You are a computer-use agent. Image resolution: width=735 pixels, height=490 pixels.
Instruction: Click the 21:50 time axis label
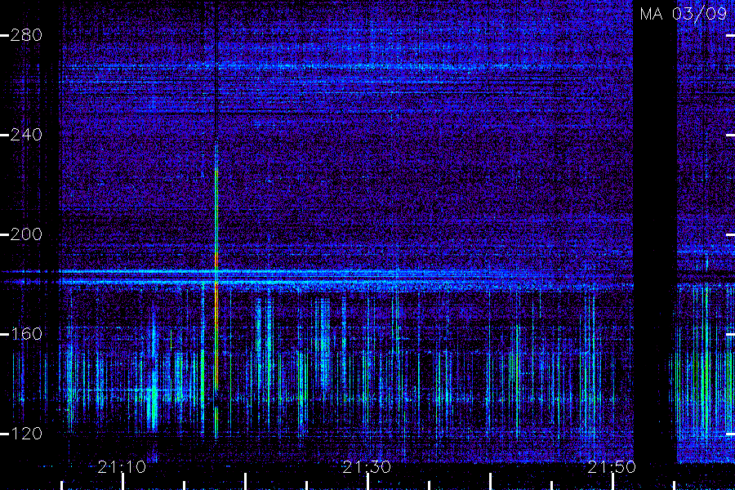point(612,467)
